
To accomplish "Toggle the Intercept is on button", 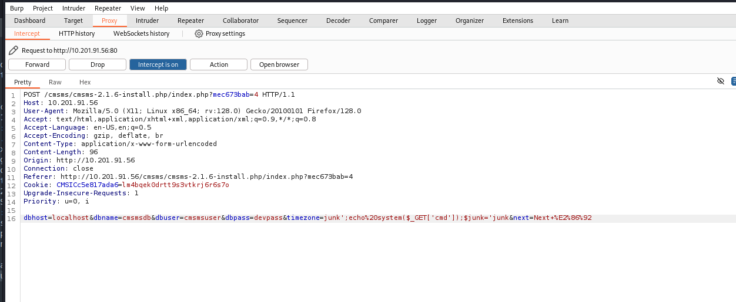I will (x=158, y=65).
